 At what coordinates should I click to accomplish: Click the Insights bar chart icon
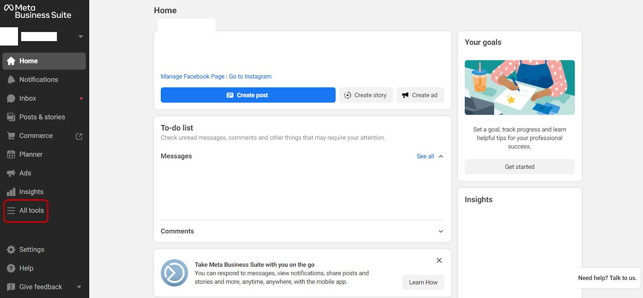point(11,192)
